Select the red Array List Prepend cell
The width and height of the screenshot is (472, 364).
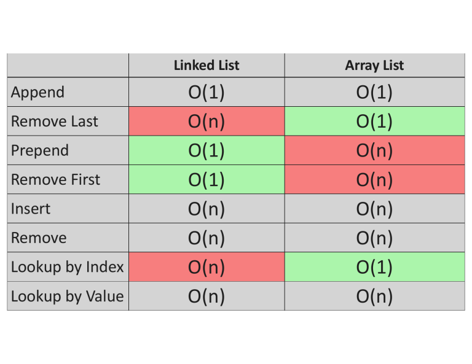point(374,151)
